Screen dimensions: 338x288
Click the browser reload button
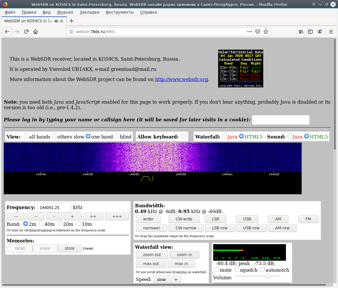click(26, 32)
